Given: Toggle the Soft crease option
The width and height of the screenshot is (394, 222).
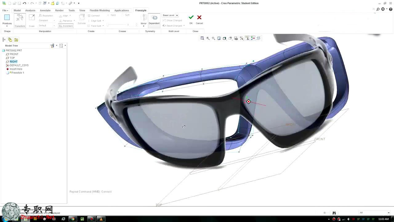Looking at the screenshot, I should coord(126,15).
